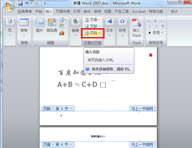Image resolution: width=192 pixels, height=148 pixels.
Task: Open the 特色功能 tab
Action: coord(156,12)
